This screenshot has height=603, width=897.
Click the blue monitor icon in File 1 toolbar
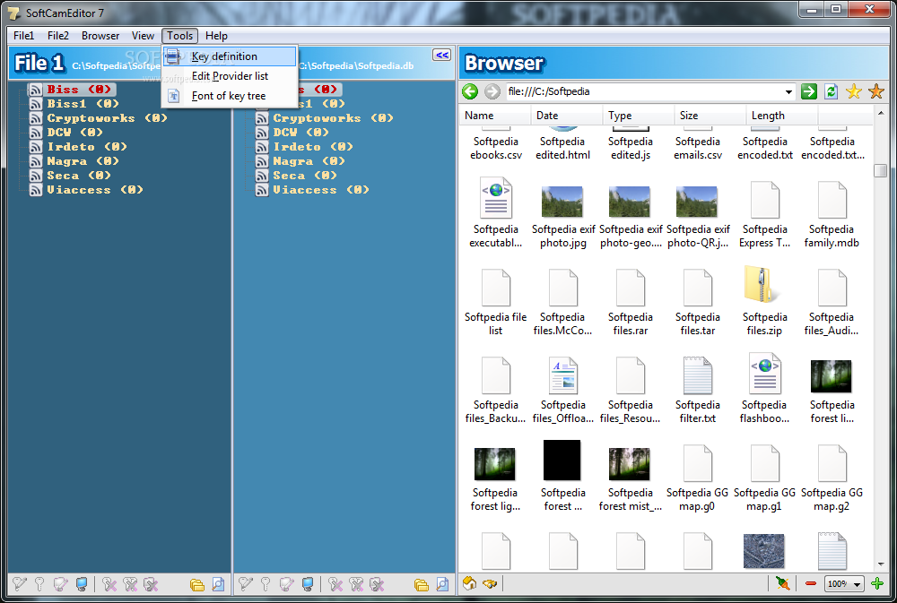82,583
